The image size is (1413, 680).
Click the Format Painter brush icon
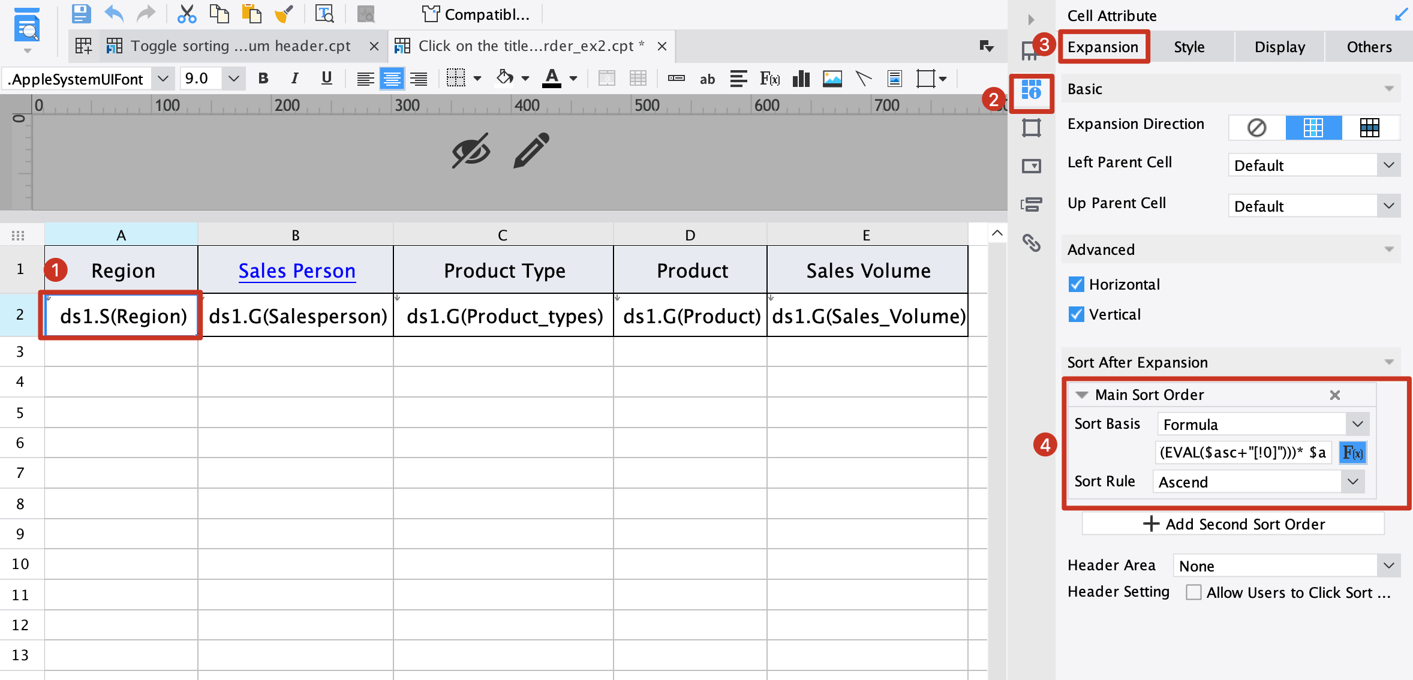pos(284,13)
